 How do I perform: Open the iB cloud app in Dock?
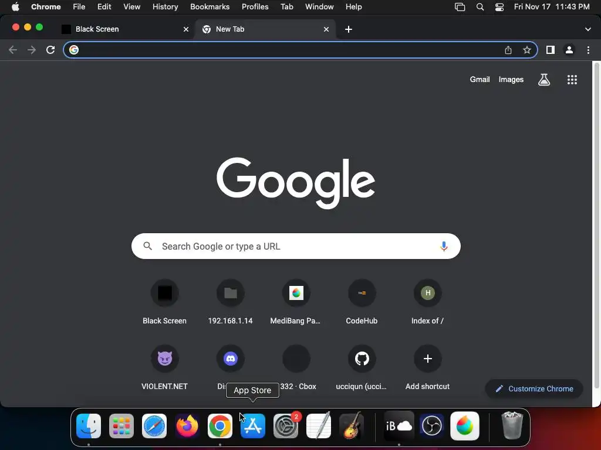(399, 426)
